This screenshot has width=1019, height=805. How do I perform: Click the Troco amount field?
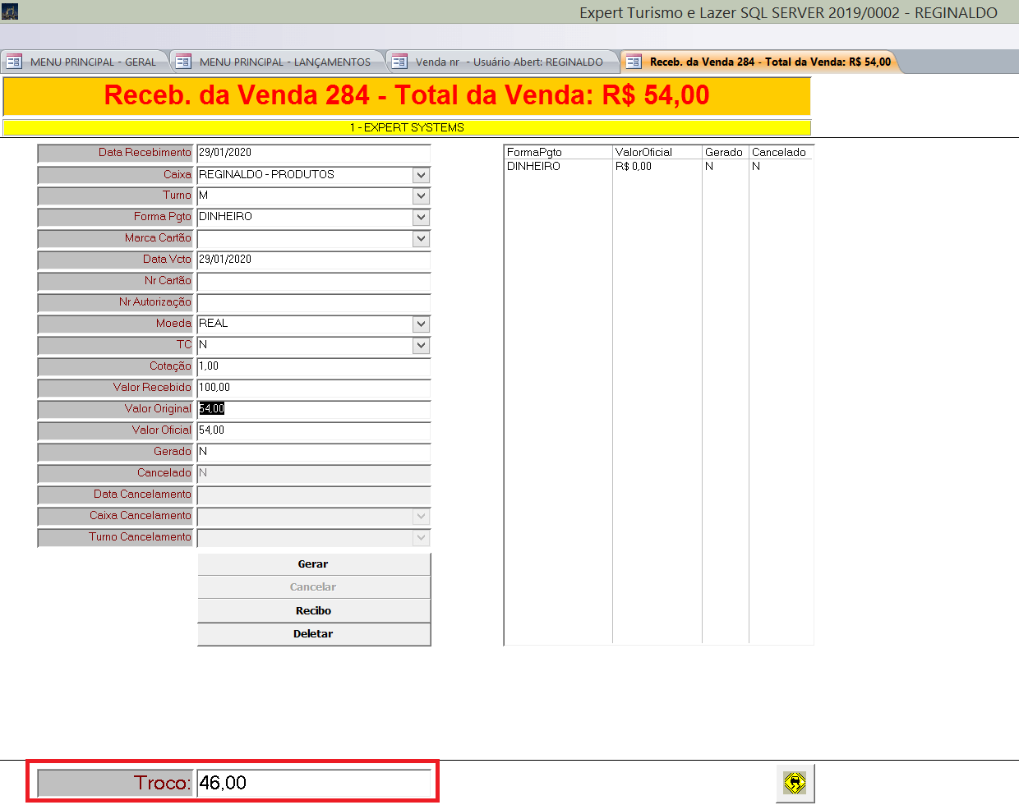[x=313, y=783]
